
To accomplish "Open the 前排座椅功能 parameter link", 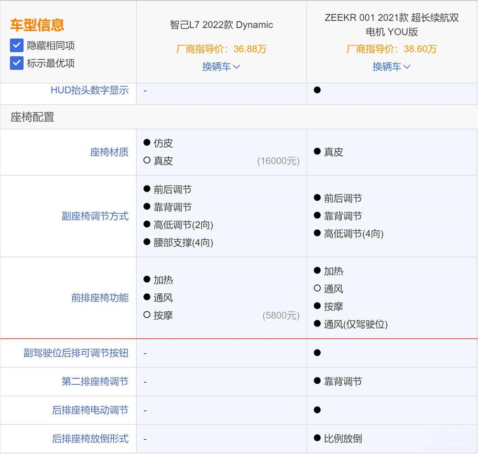I will coord(99,298).
